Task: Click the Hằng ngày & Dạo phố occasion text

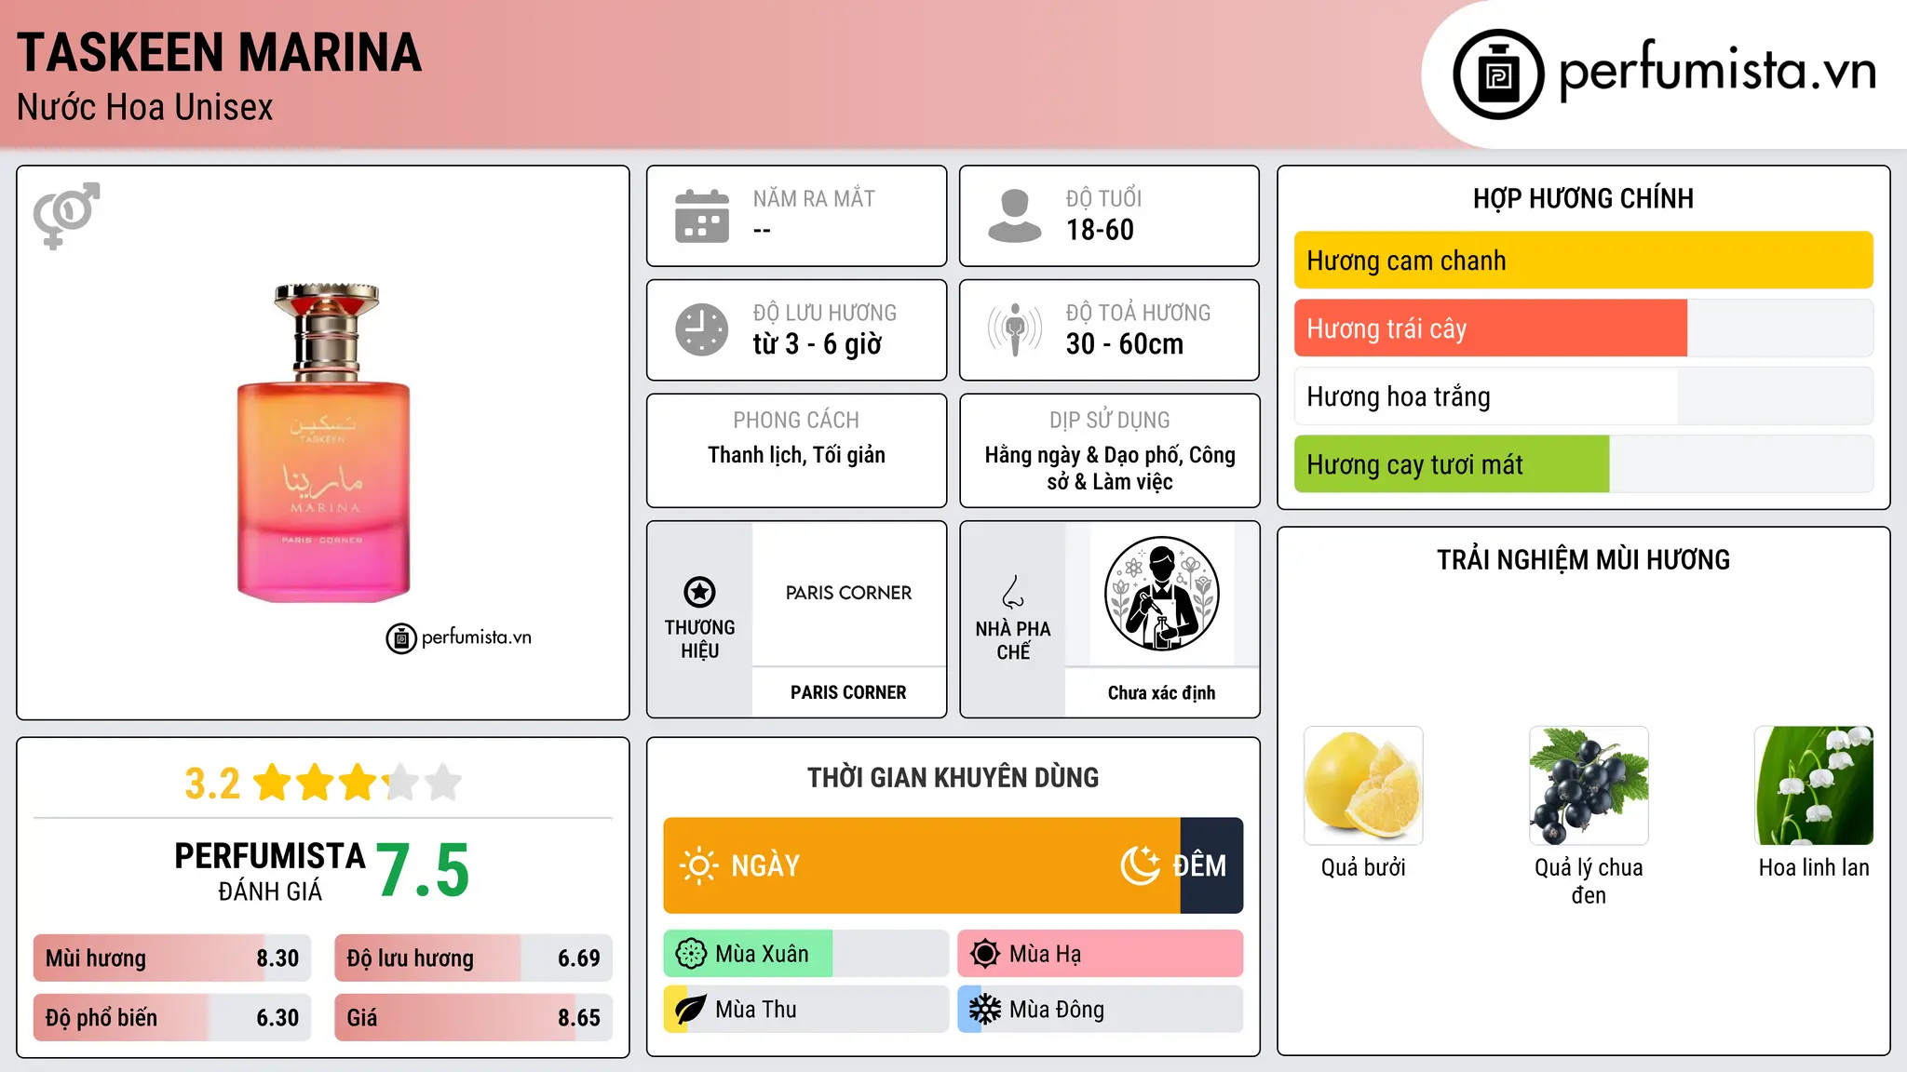Action: pyautogui.click(x=1109, y=468)
